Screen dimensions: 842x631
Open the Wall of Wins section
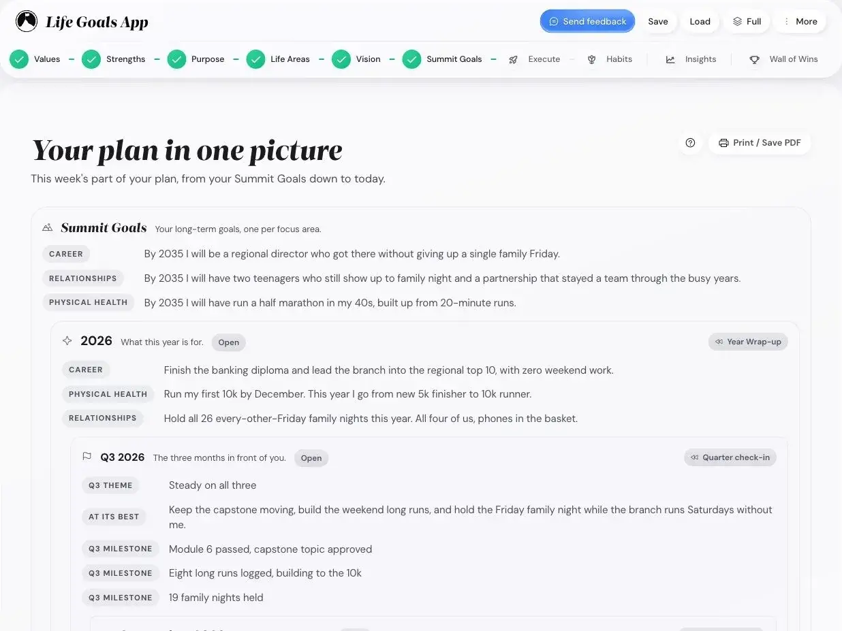(783, 59)
